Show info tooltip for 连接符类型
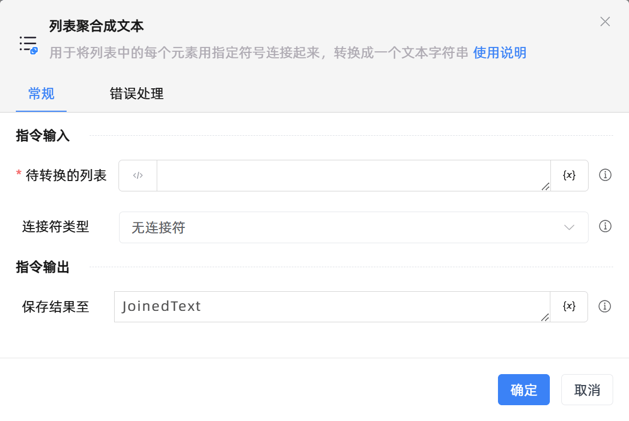The width and height of the screenshot is (629, 421). click(x=605, y=226)
